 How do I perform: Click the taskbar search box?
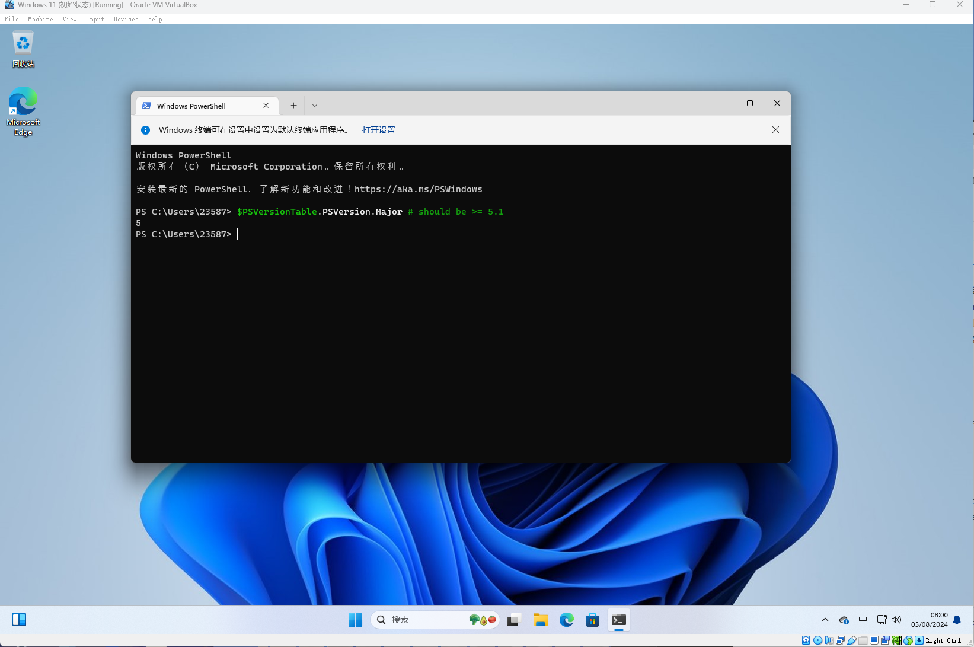pyautogui.click(x=435, y=620)
